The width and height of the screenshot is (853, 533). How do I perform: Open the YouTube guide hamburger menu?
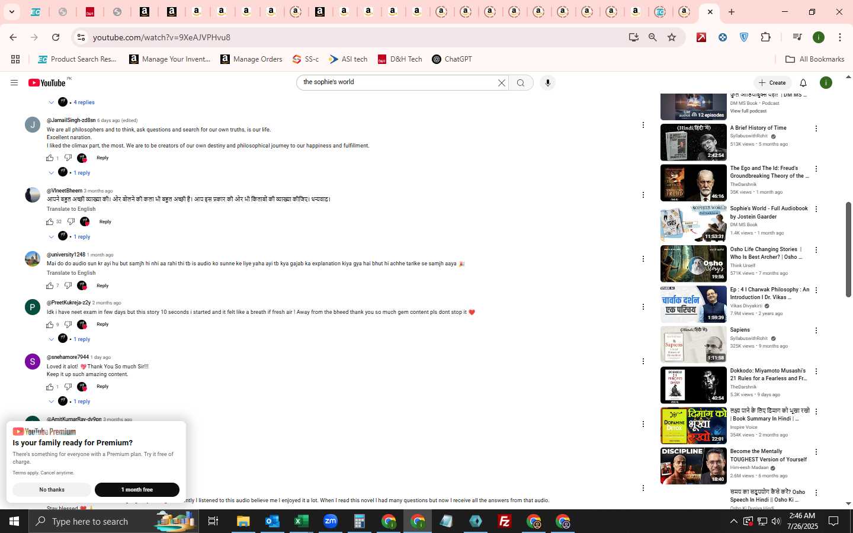(x=14, y=83)
